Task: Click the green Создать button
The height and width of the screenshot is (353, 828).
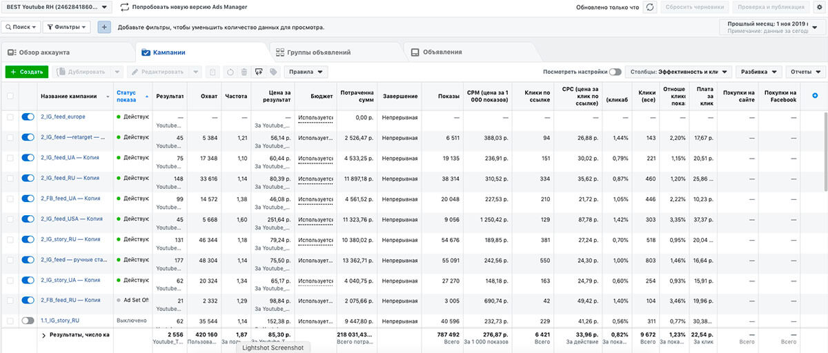Action: tap(27, 72)
